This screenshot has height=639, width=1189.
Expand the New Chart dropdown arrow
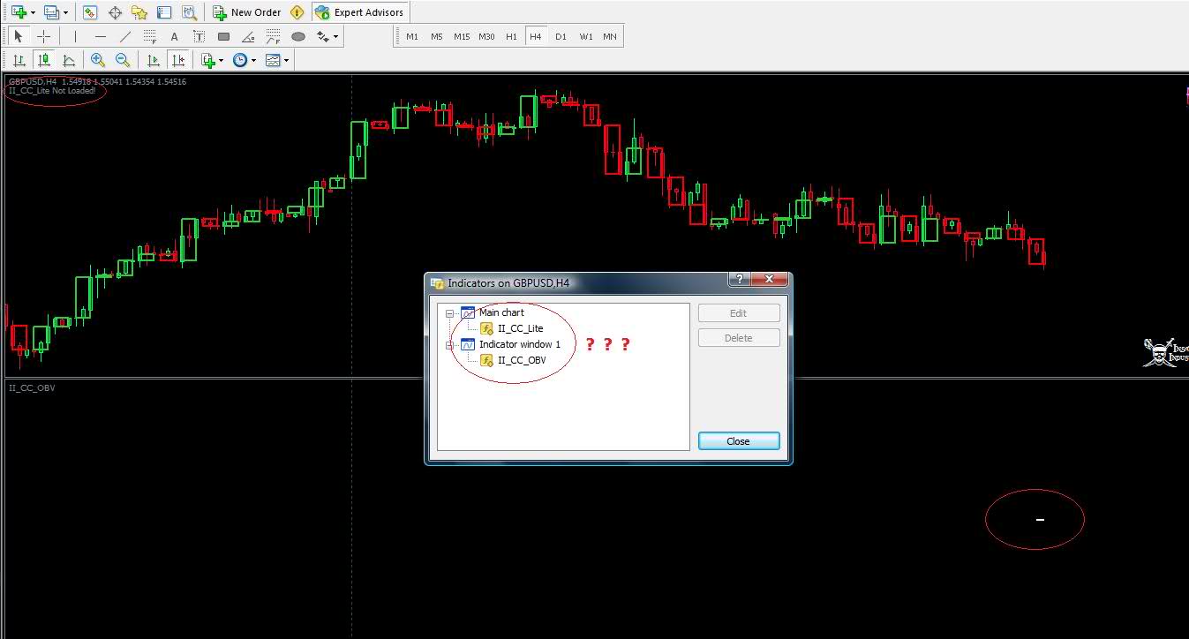coord(33,12)
